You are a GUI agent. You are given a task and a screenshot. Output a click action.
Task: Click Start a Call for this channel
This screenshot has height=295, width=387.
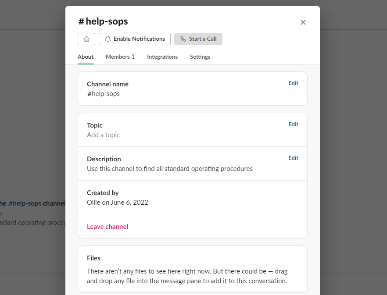coord(198,39)
